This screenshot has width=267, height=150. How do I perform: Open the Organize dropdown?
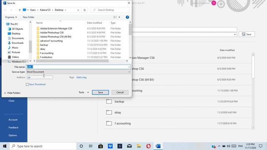click(x=11, y=17)
